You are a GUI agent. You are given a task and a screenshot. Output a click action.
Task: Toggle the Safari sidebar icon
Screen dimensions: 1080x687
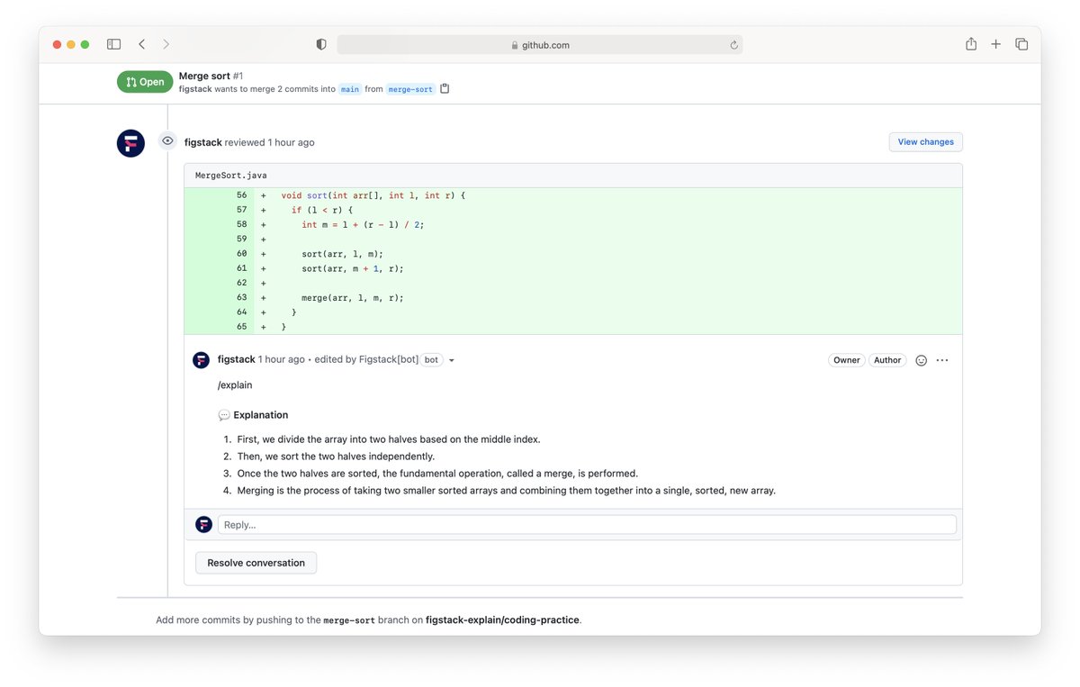pyautogui.click(x=113, y=44)
